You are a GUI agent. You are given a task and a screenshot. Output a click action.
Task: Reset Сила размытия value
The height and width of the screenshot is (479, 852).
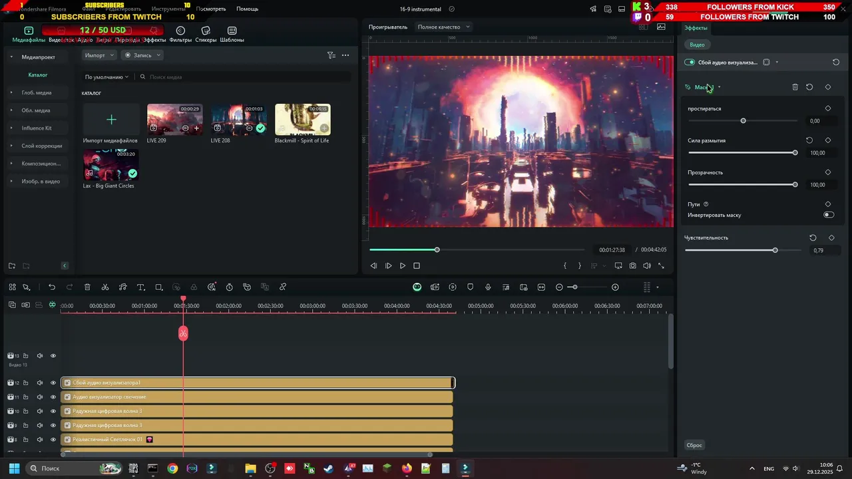[x=809, y=140]
